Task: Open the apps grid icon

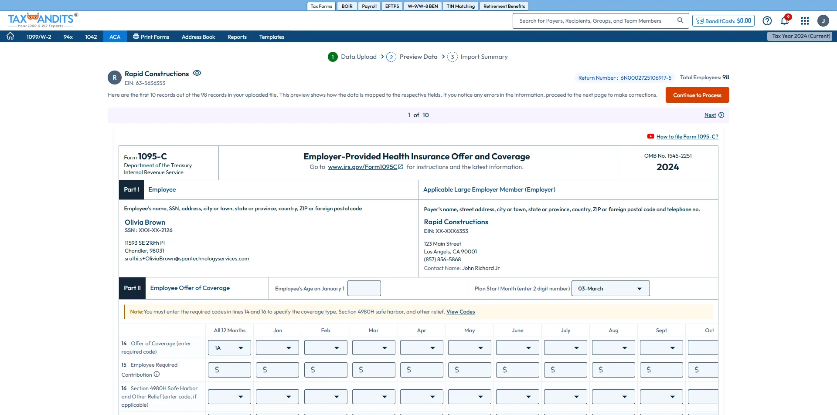Action: (x=805, y=20)
